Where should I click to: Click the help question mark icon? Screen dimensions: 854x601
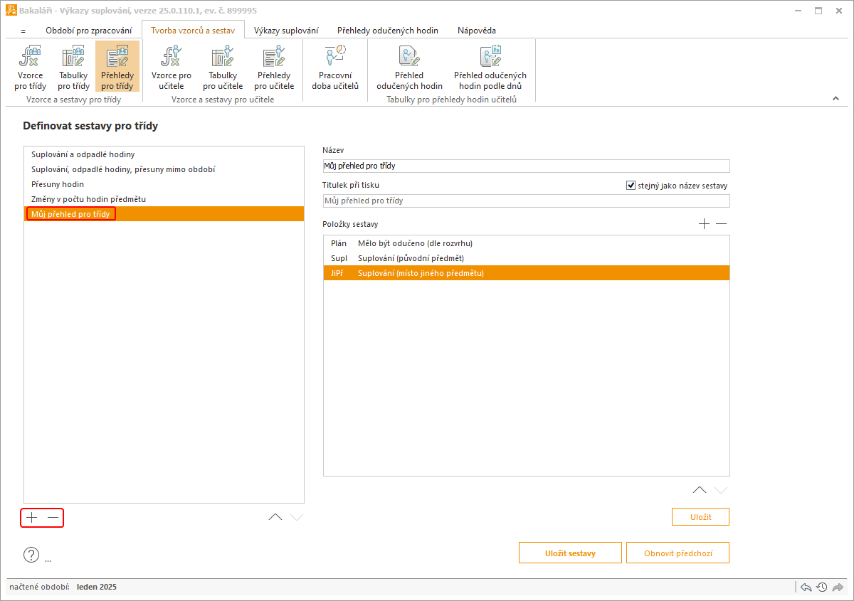coord(31,555)
